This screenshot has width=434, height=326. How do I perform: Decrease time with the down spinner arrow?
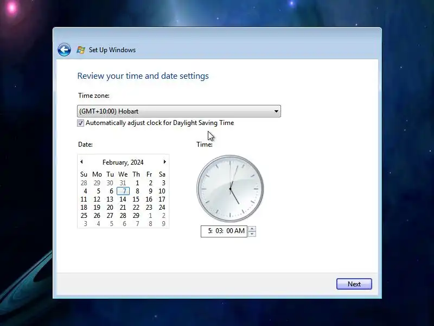(252, 234)
